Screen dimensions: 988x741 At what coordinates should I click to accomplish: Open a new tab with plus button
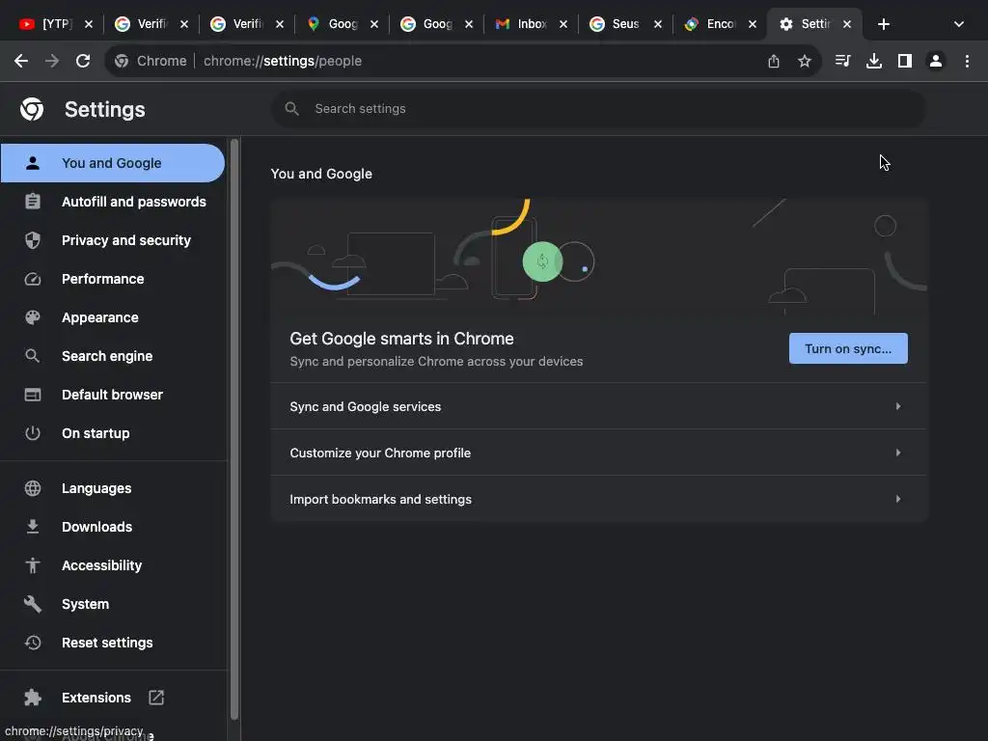coord(884,24)
